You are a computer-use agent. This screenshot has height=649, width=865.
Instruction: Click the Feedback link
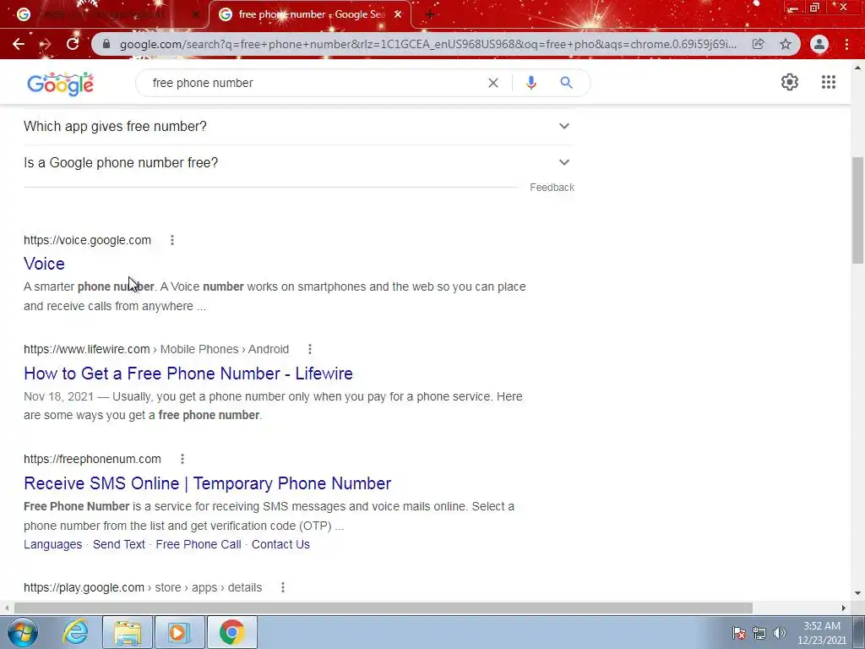[552, 188]
